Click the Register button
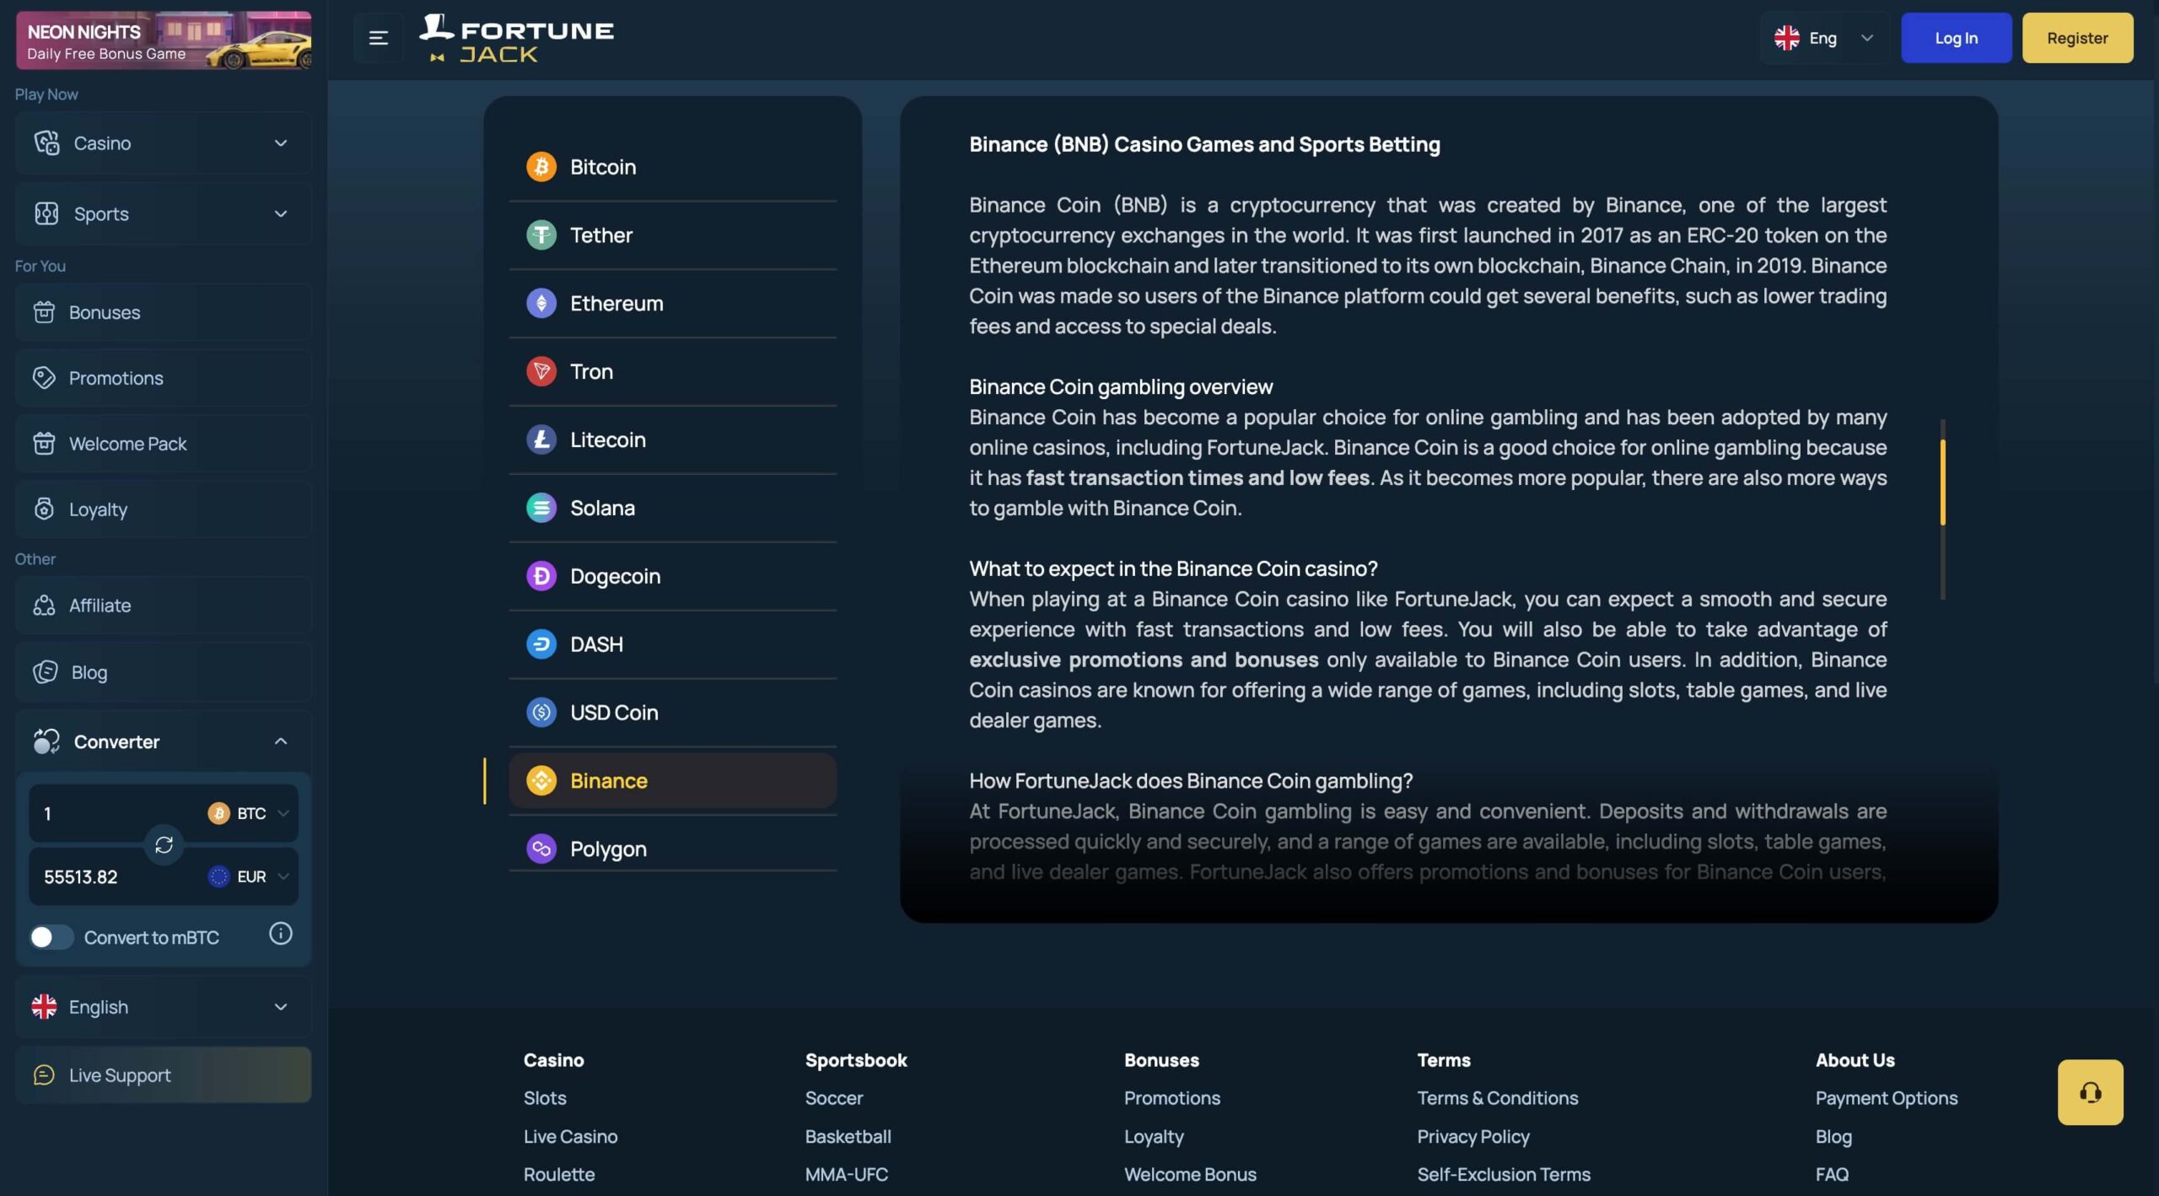This screenshot has height=1196, width=2159. (x=2077, y=38)
